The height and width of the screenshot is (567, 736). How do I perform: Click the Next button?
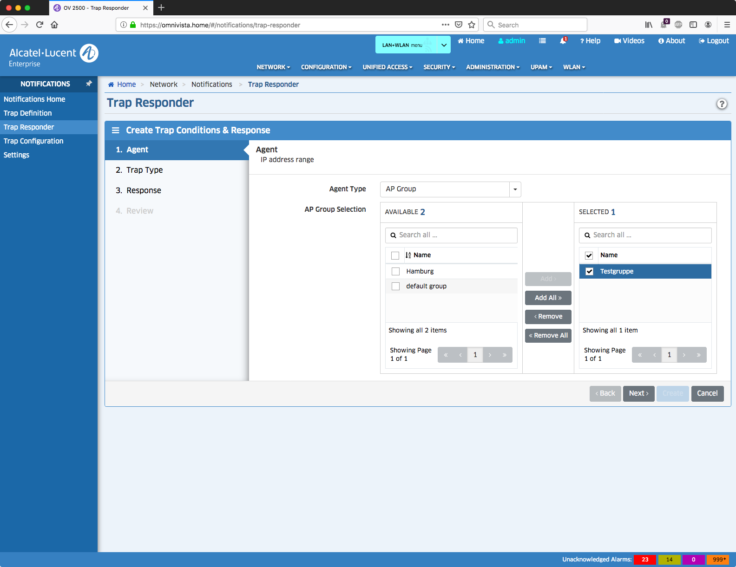[638, 393]
